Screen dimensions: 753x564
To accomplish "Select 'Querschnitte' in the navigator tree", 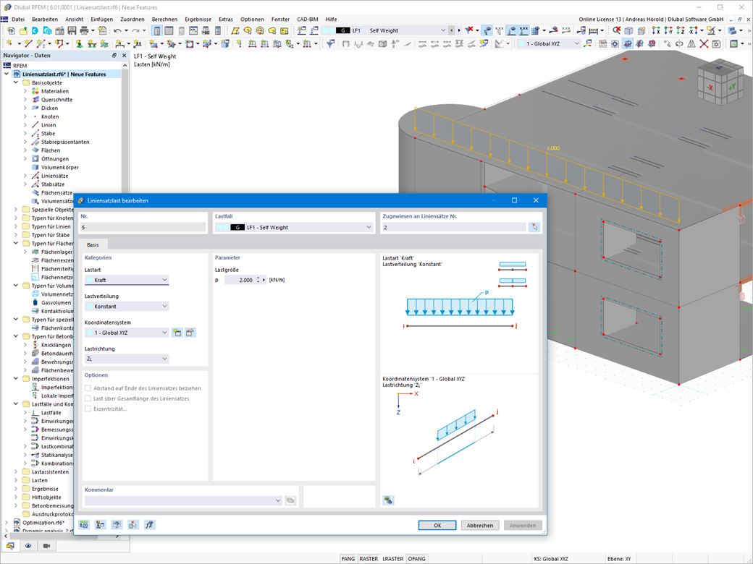I will coord(56,100).
